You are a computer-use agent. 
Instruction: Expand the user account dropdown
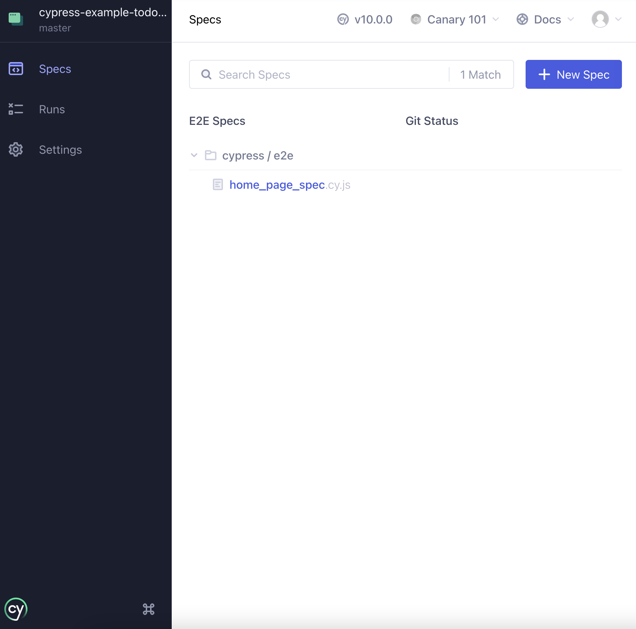[x=618, y=19]
